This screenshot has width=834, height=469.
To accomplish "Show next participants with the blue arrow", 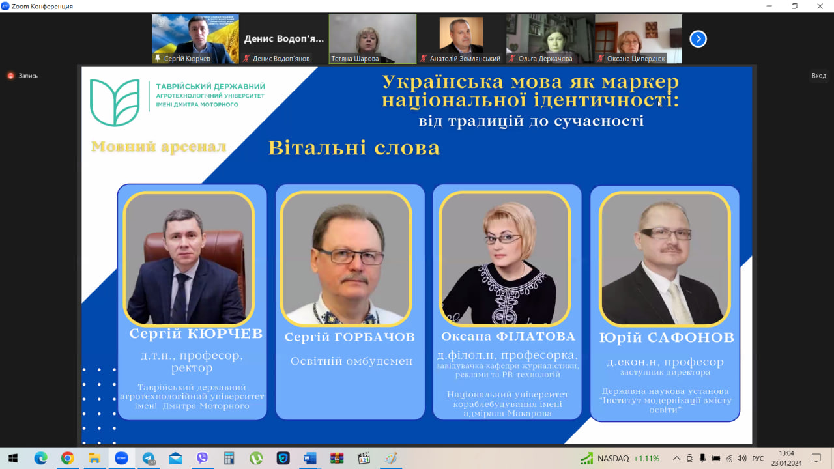I will pos(698,39).
